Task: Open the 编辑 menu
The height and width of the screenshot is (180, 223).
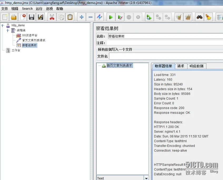Action: coord(15,9)
